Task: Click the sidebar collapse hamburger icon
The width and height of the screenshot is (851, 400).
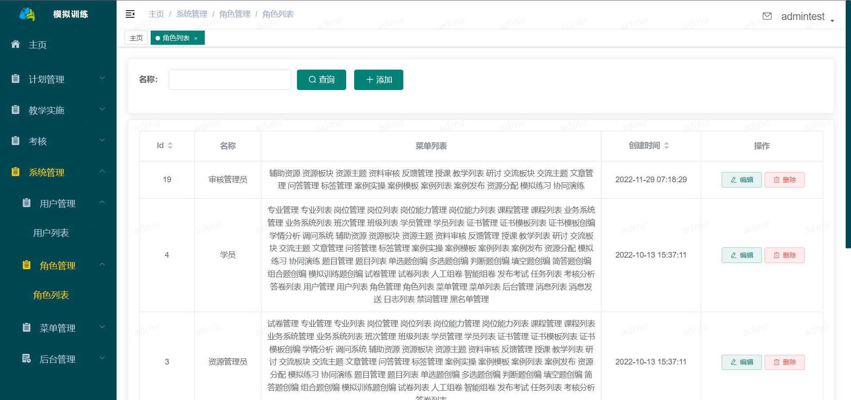Action: [130, 14]
